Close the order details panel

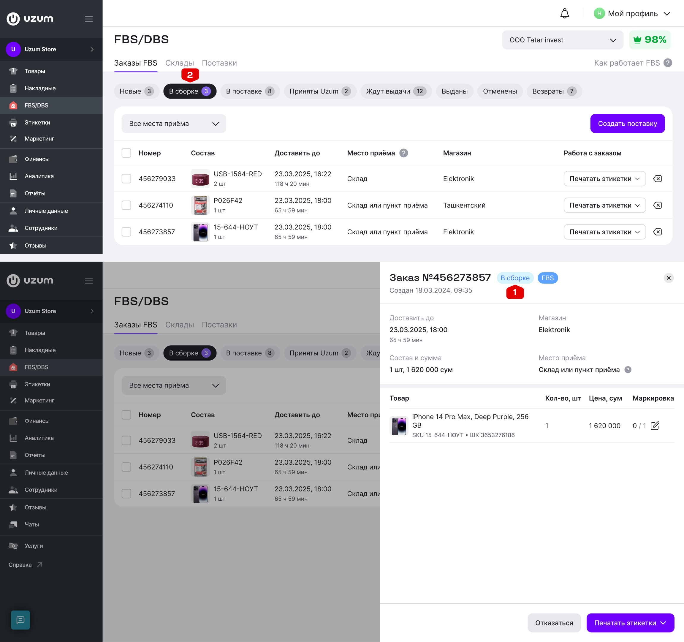click(669, 278)
